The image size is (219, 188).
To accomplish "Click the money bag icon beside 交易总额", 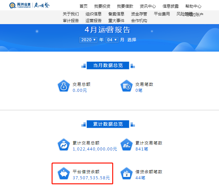I will pos(64,86).
